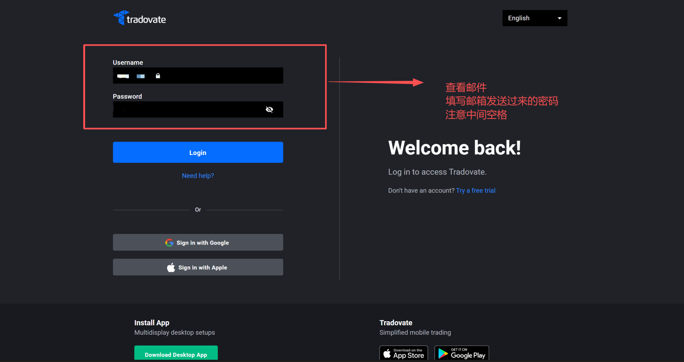Toggle password visibility with the eye icon
684x362 pixels.
(x=269, y=109)
